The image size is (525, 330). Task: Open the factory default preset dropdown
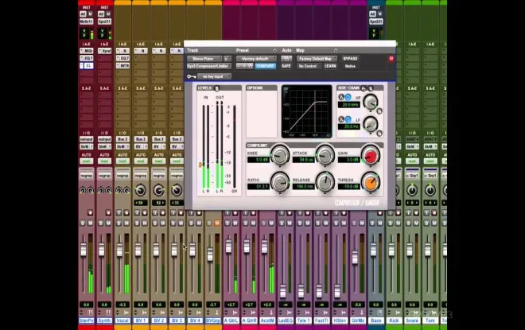(x=256, y=59)
